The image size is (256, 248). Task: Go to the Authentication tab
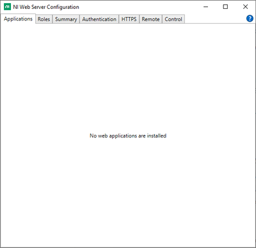pos(99,19)
